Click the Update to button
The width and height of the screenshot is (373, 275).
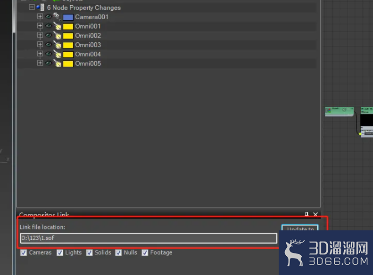click(300, 228)
